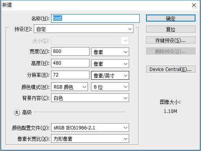The image size is (201, 151).
Task: Open the 预设 preset dropdown showing 自定
Action: pyautogui.click(x=84, y=29)
